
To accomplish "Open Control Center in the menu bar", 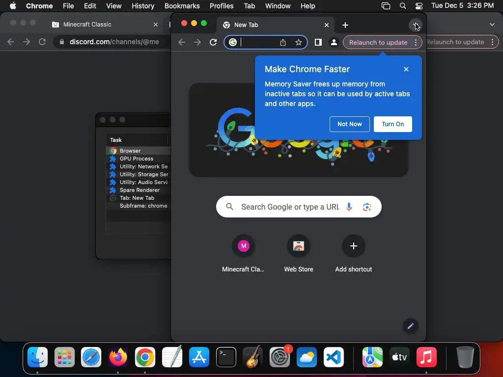I will [419, 6].
